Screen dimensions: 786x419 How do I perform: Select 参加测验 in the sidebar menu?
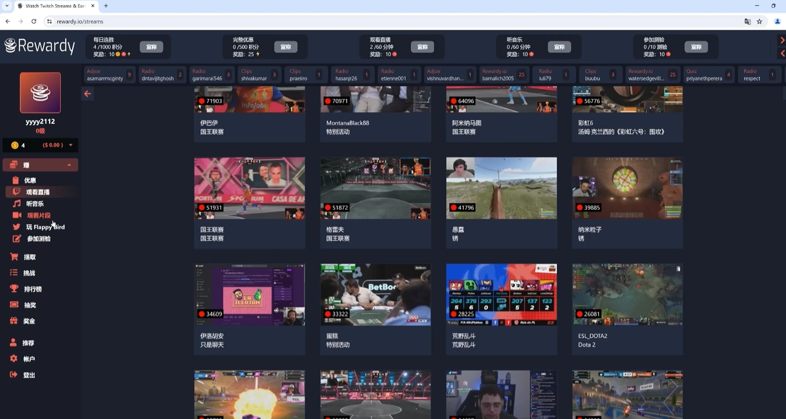pos(39,239)
